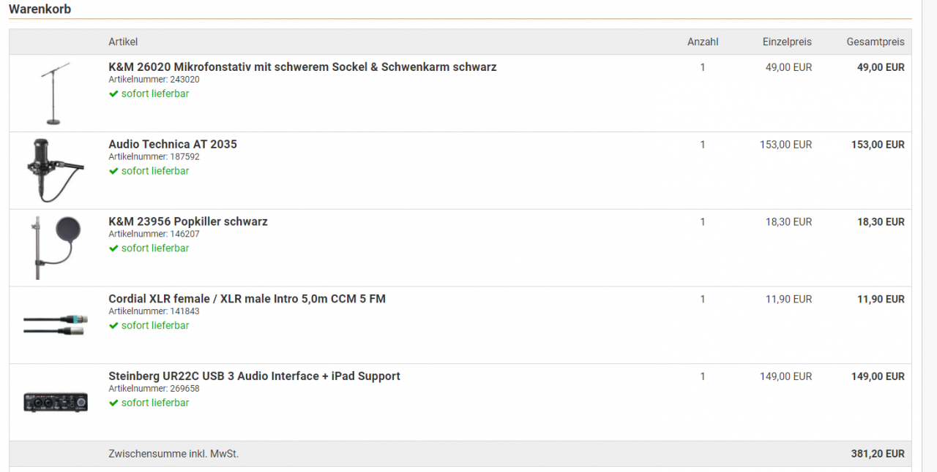Click the checkmark icon for Cordial XLR
937x472 pixels.
(x=113, y=326)
